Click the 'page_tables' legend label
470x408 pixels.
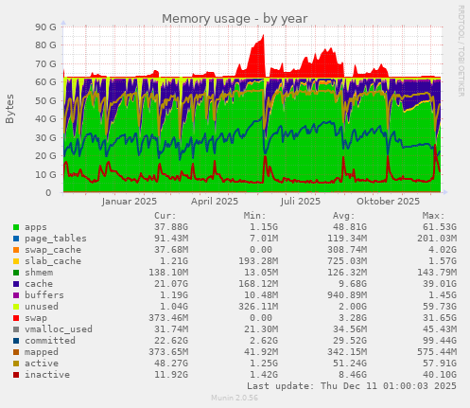[56, 239]
